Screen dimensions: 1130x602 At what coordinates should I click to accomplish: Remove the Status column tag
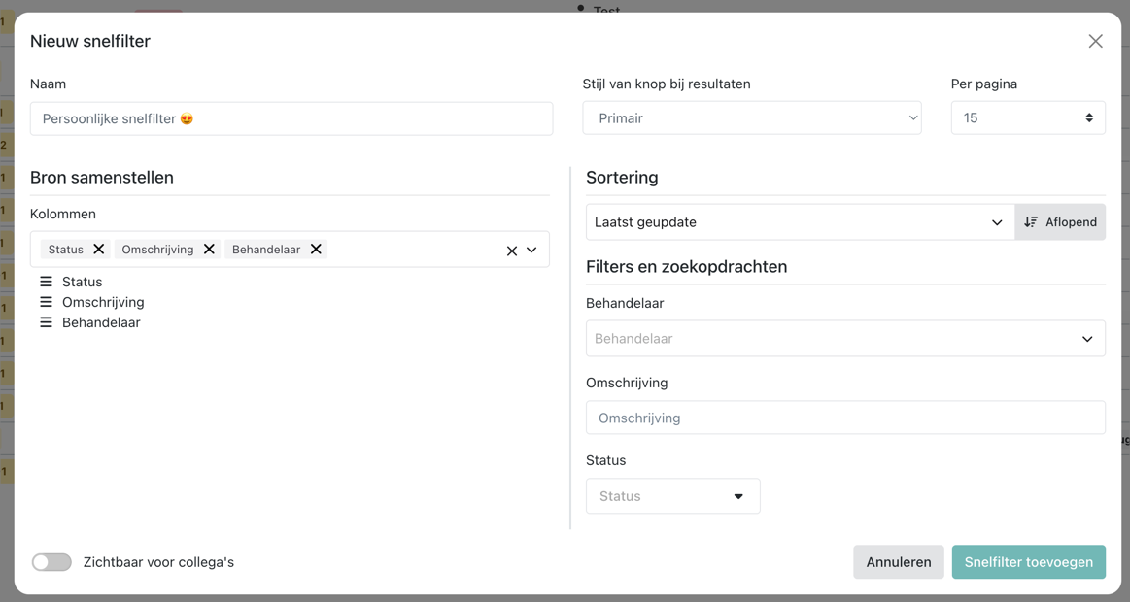coord(99,250)
